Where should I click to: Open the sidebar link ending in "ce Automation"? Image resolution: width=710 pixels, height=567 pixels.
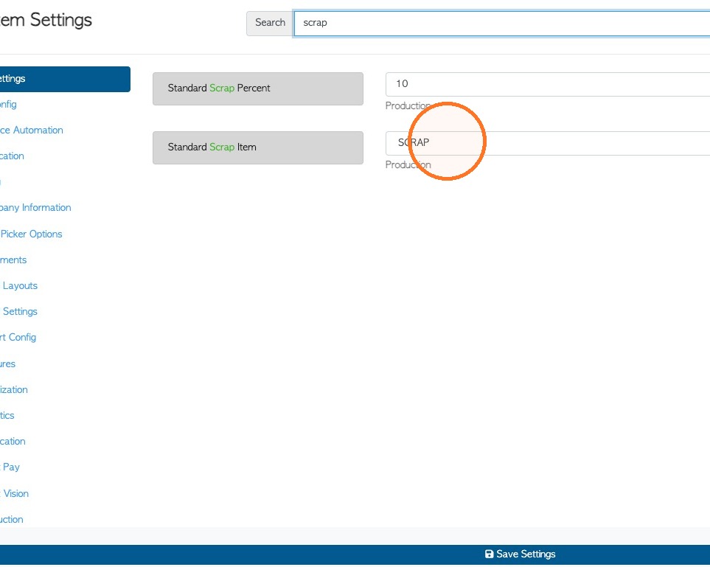[x=31, y=131]
